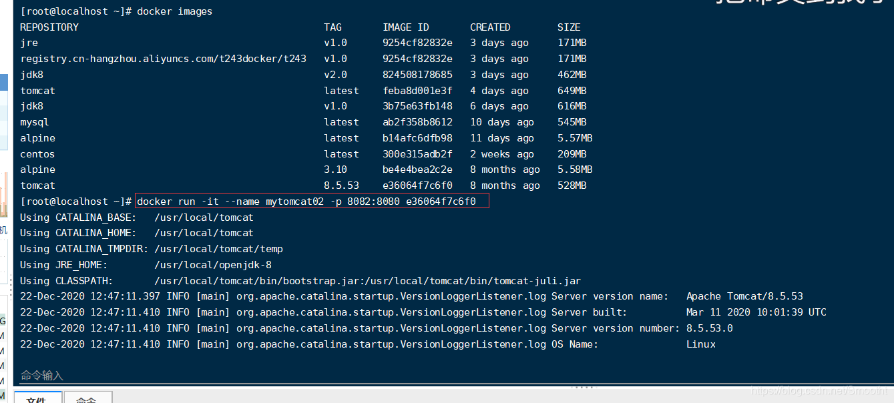The width and height of the screenshot is (894, 403).
Task: Click the 209MB size value
Action: tap(572, 154)
